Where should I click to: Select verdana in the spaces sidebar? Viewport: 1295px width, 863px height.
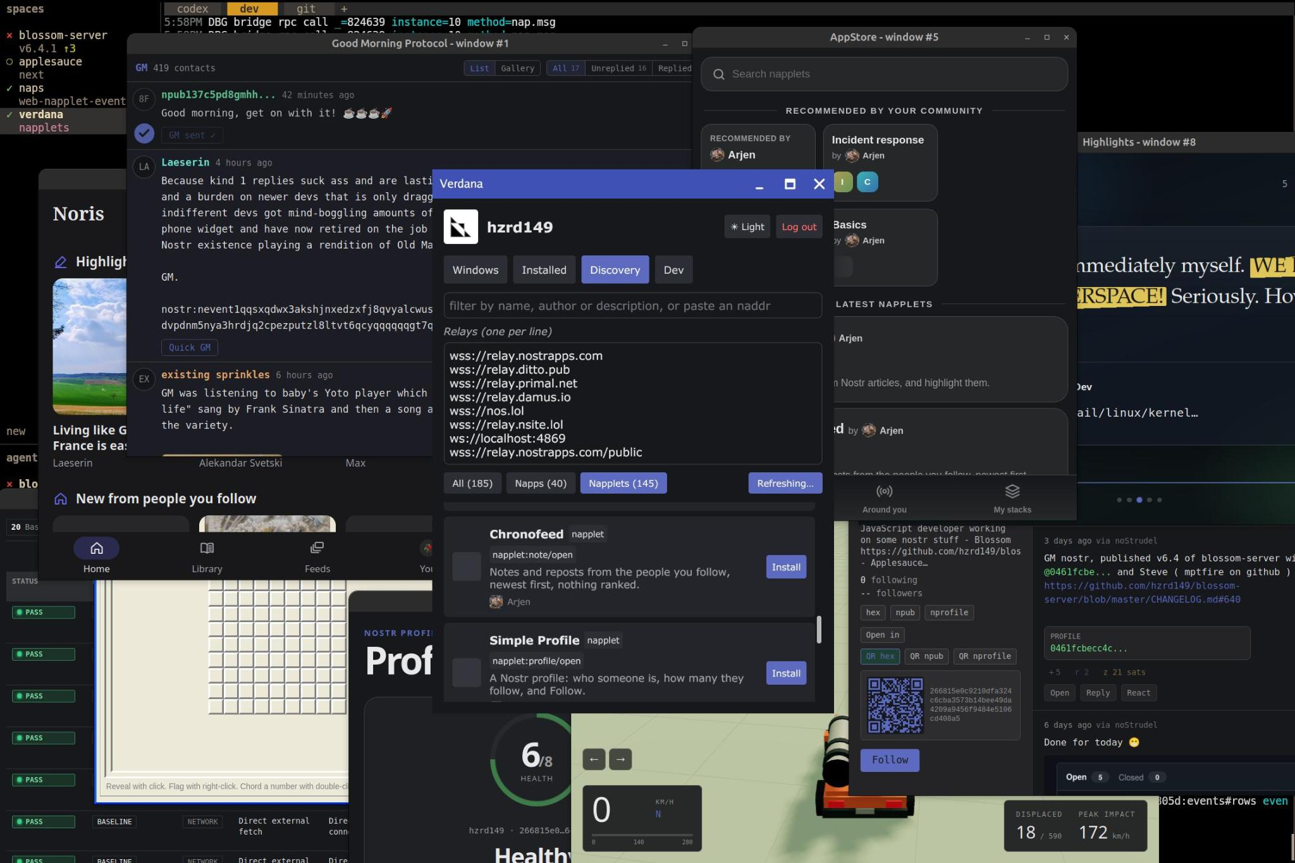point(41,114)
